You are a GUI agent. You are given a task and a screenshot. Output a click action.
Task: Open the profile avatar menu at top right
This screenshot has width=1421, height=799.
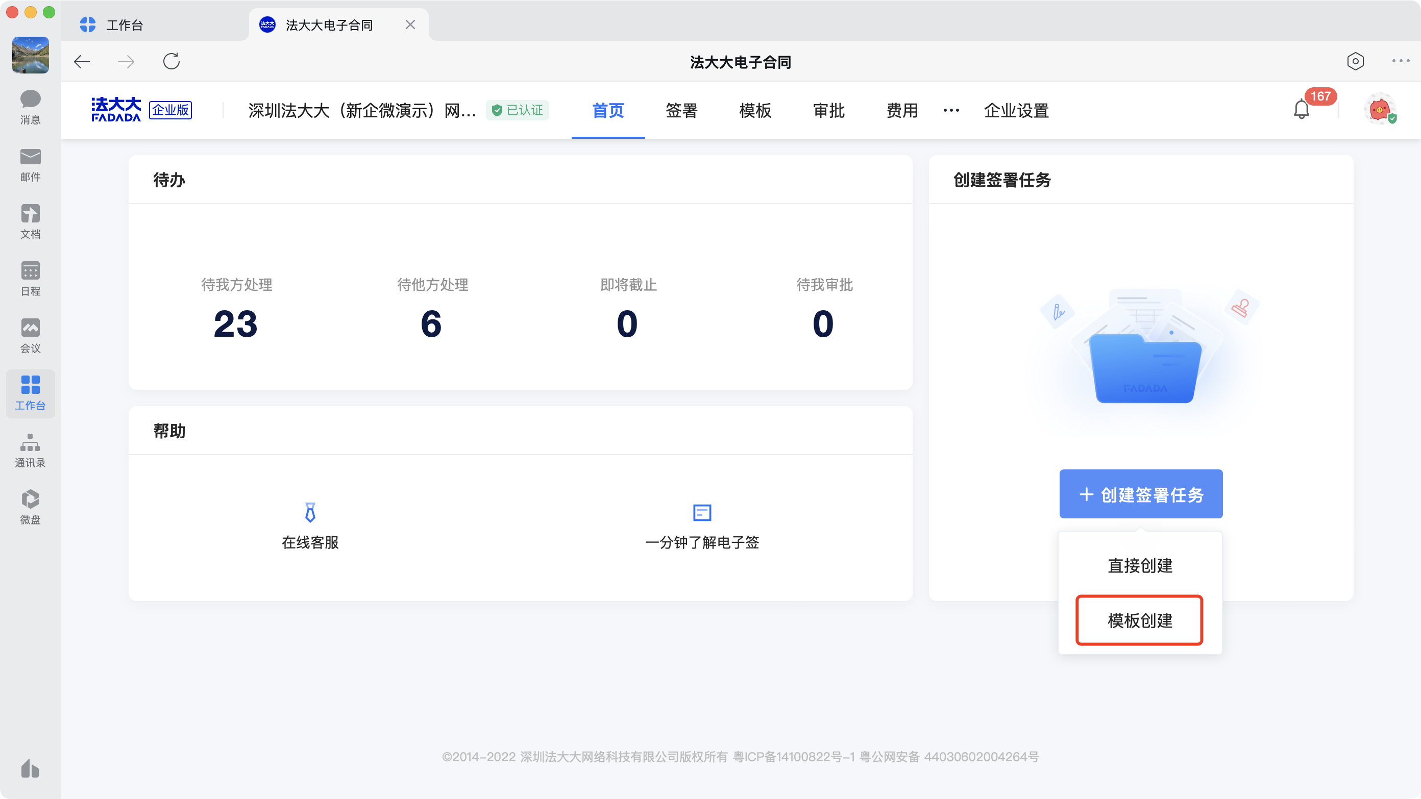click(x=1380, y=109)
